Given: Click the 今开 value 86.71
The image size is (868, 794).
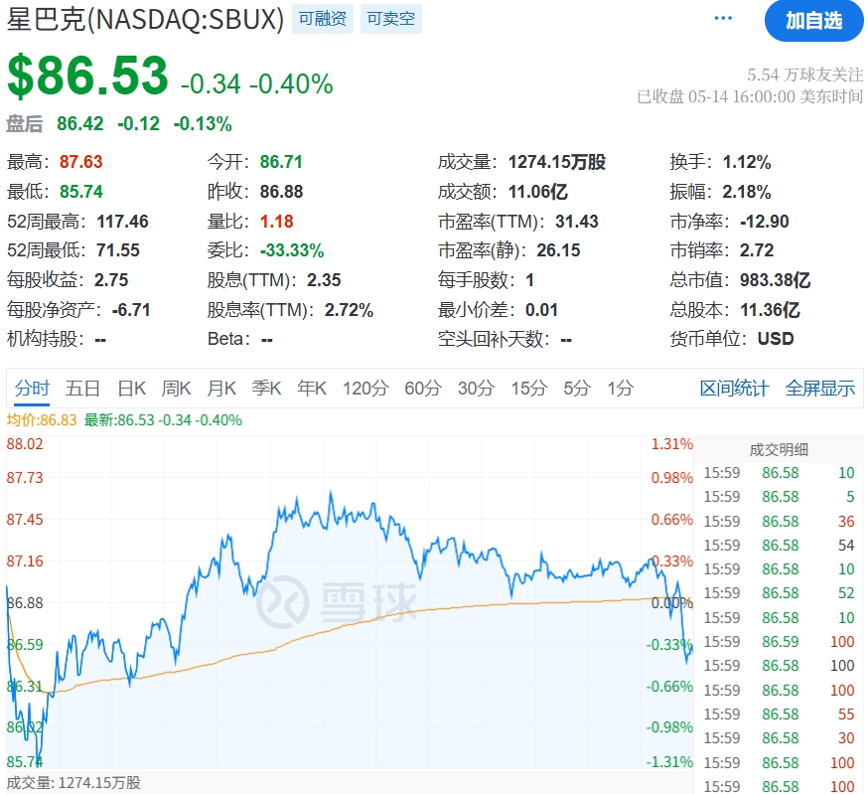Looking at the screenshot, I should [281, 162].
